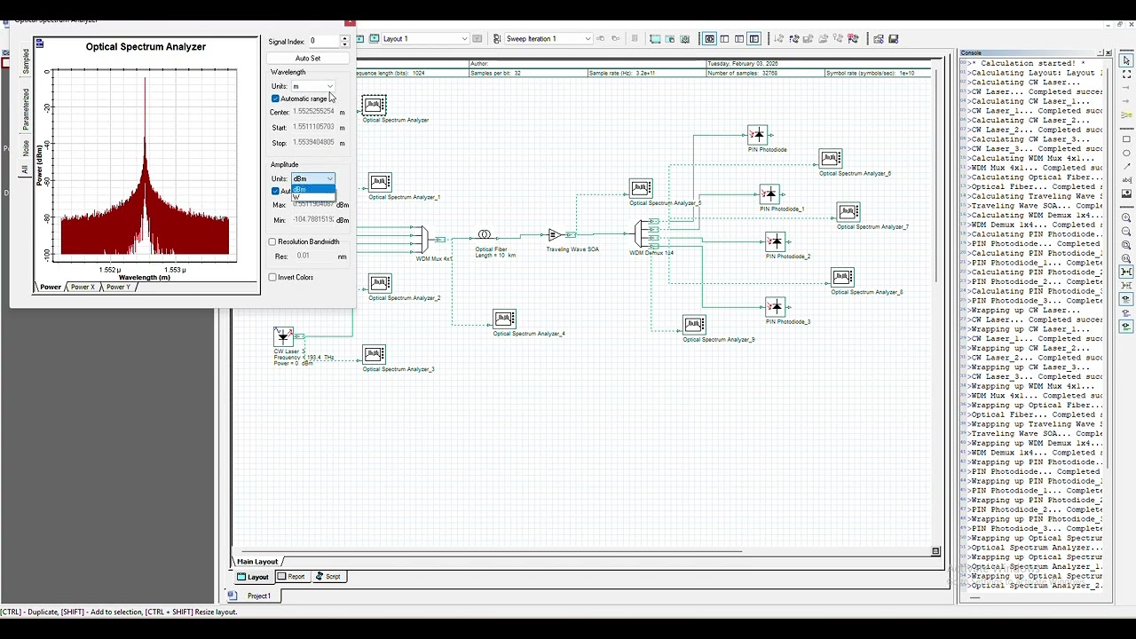Open Optical Spectrum Analyzer_4 block
Viewport: 1136px width, 639px height.
[504, 319]
